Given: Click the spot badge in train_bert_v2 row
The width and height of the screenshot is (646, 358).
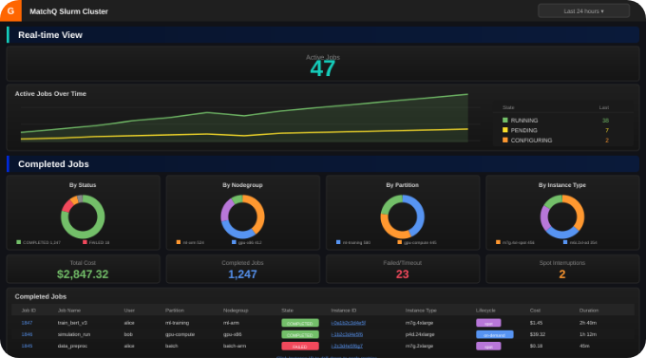Looking at the screenshot, I should tap(488, 323).
